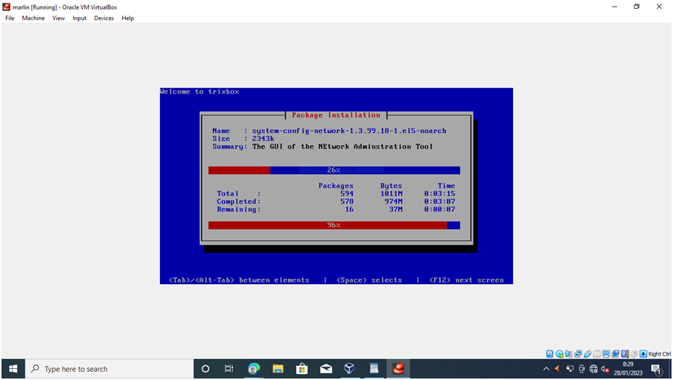The image size is (673, 380).
Task: Click the Welcome to trixbox header text
Action: (x=200, y=91)
